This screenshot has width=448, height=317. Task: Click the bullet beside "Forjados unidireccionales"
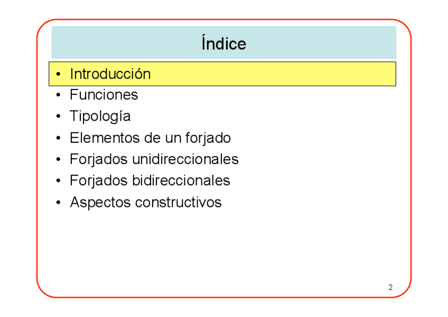pyautogui.click(x=58, y=160)
